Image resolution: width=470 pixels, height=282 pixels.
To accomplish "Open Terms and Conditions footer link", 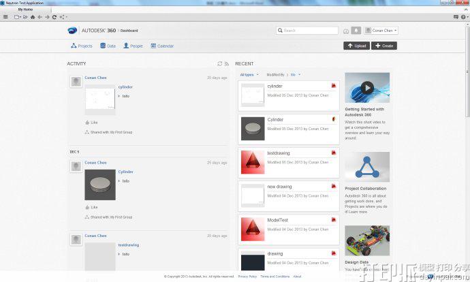I will [275, 277].
